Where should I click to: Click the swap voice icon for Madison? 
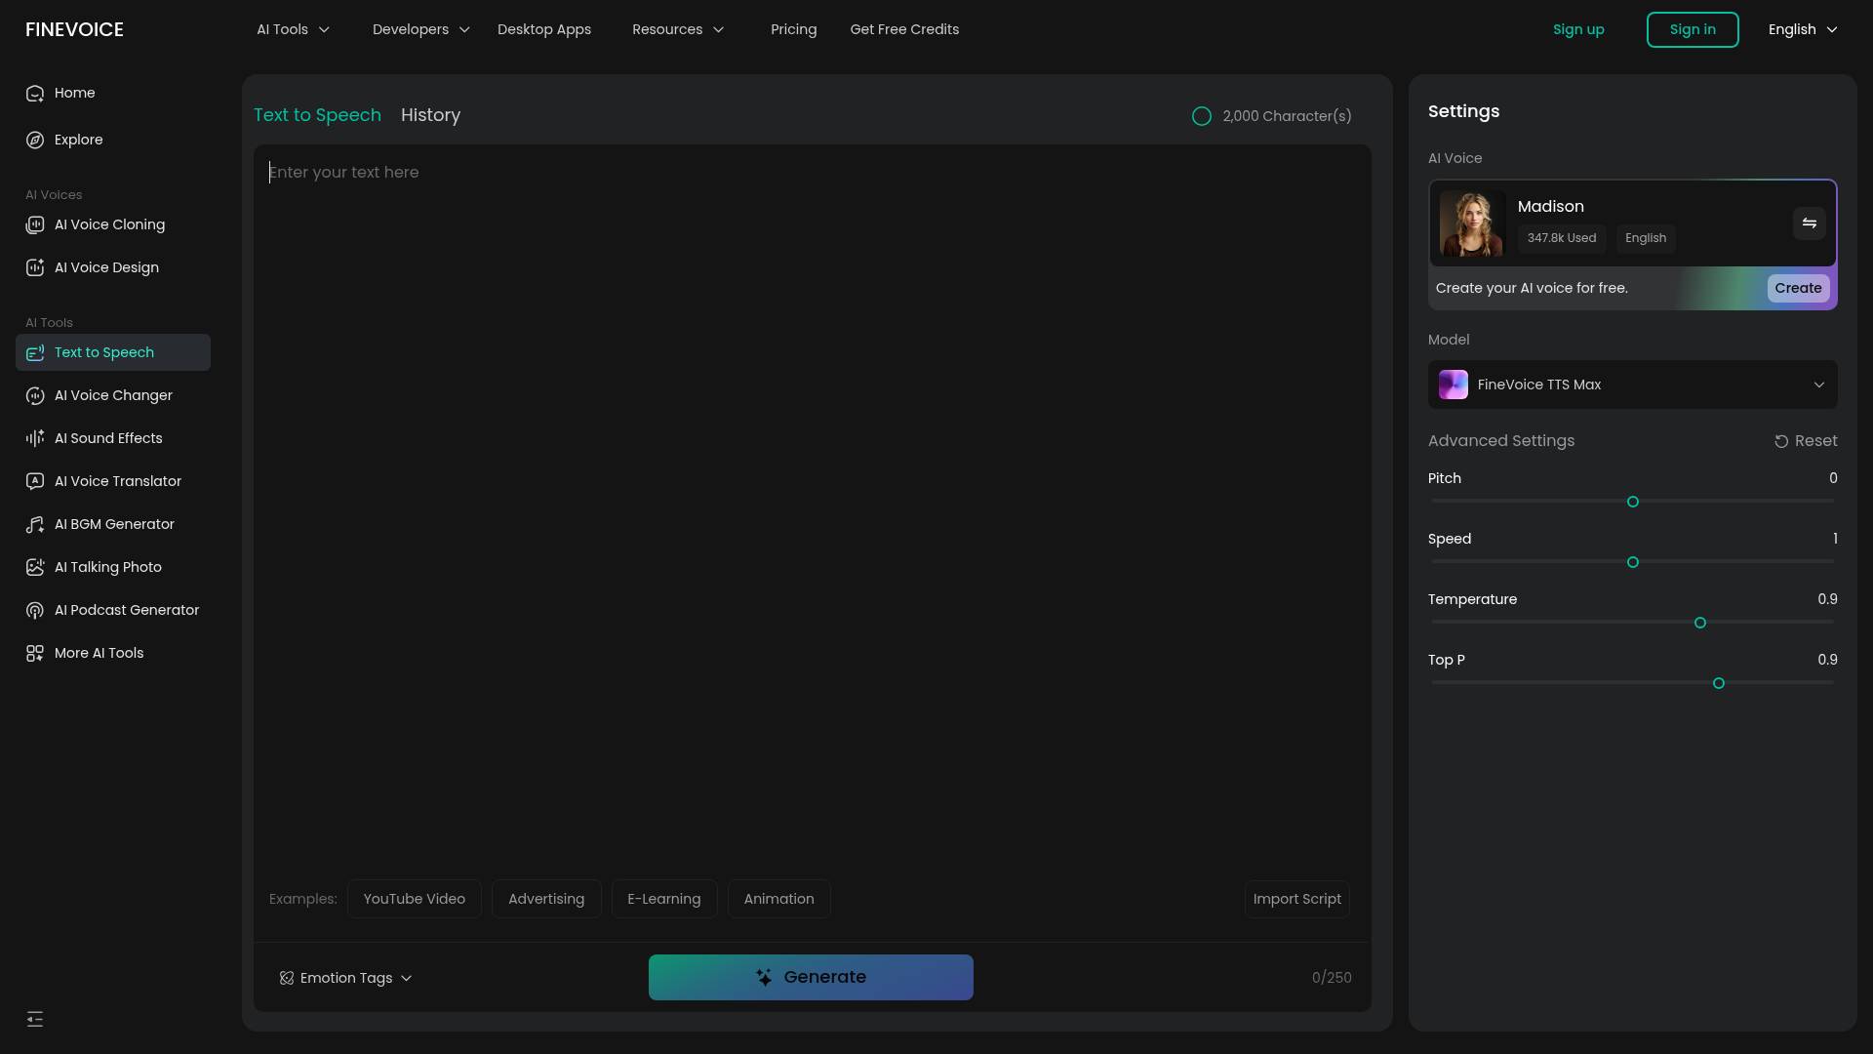pos(1810,223)
